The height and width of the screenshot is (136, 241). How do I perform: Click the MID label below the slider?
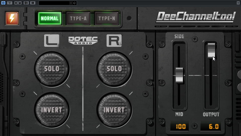pyautogui.click(x=179, y=114)
